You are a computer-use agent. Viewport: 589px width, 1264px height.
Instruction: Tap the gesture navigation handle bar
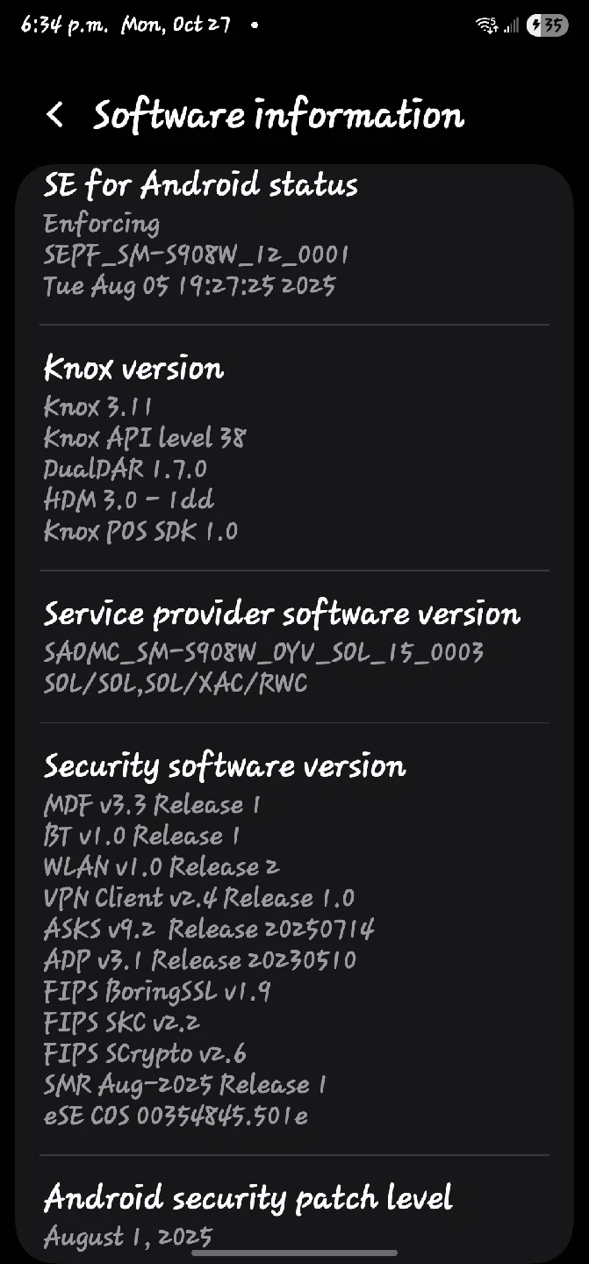click(x=294, y=1252)
